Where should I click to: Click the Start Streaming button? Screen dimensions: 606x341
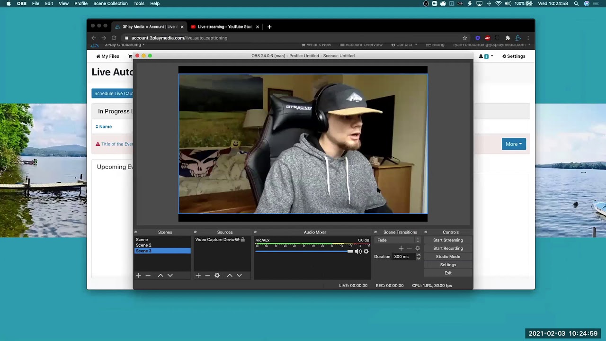[x=448, y=240]
